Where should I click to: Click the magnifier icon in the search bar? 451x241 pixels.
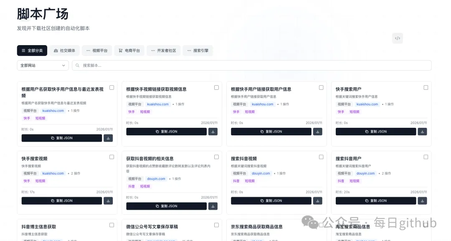(77, 65)
